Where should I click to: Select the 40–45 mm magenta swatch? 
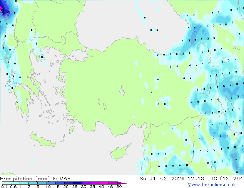click(x=104, y=183)
